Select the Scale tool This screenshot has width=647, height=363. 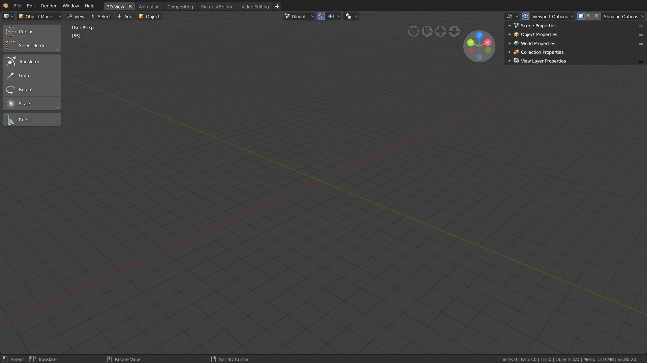tap(32, 104)
